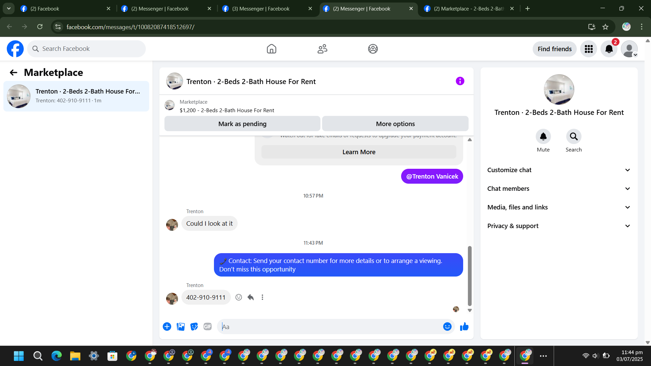Reply to the 402-910-9111 message
Screen dimensions: 651x366
[251, 297]
